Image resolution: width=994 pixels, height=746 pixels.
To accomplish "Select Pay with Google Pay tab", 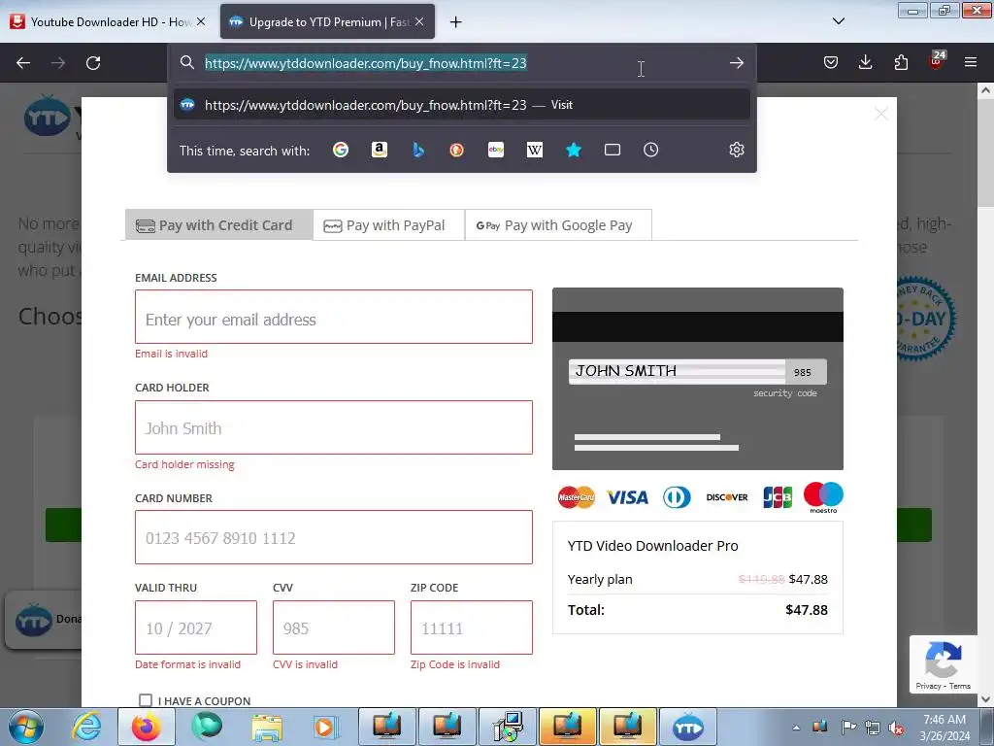I will pos(558,225).
